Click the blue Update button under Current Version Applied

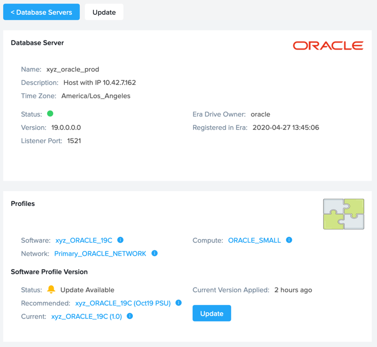(211, 313)
